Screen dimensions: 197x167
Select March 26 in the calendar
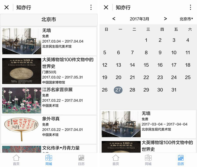[x=105, y=90]
